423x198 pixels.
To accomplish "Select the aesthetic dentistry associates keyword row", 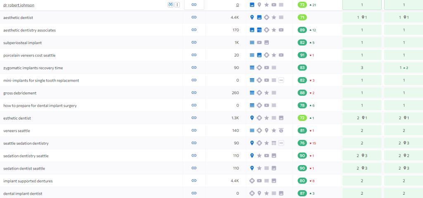I will (29, 30).
